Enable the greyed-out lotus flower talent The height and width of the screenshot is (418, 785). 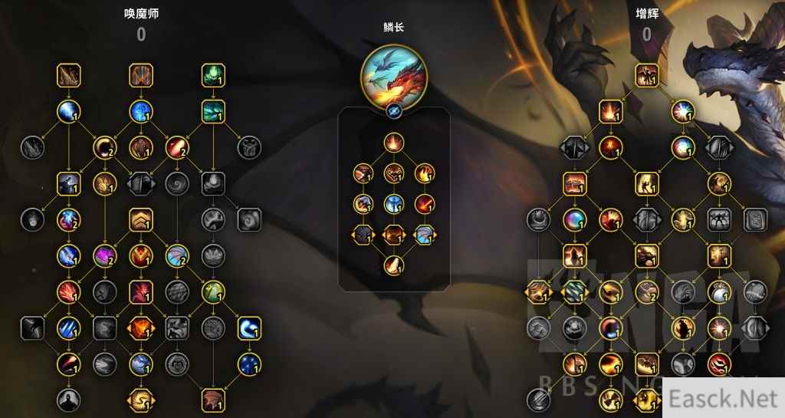tap(213, 256)
